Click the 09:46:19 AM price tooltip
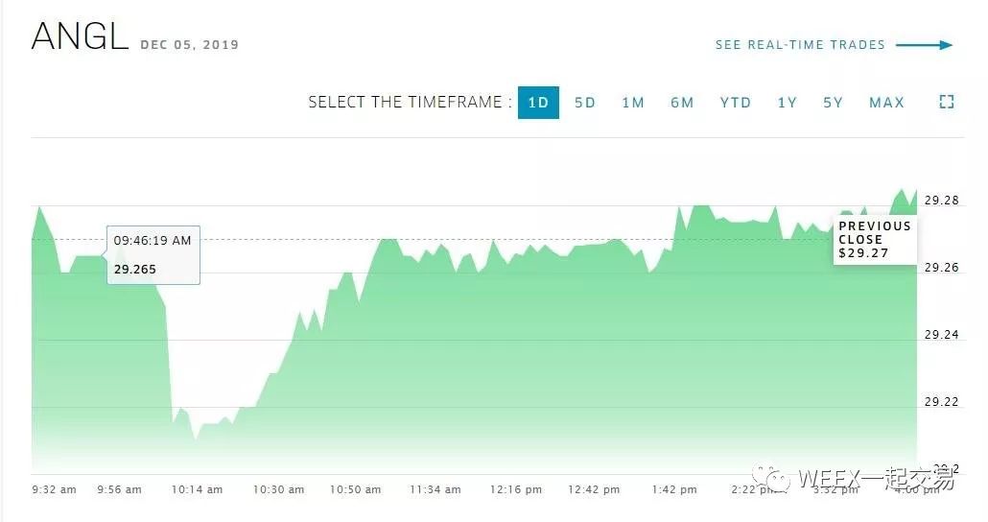The image size is (988, 522). point(153,255)
